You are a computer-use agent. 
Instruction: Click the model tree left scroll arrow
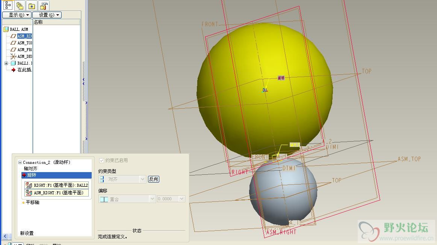pos(5,236)
